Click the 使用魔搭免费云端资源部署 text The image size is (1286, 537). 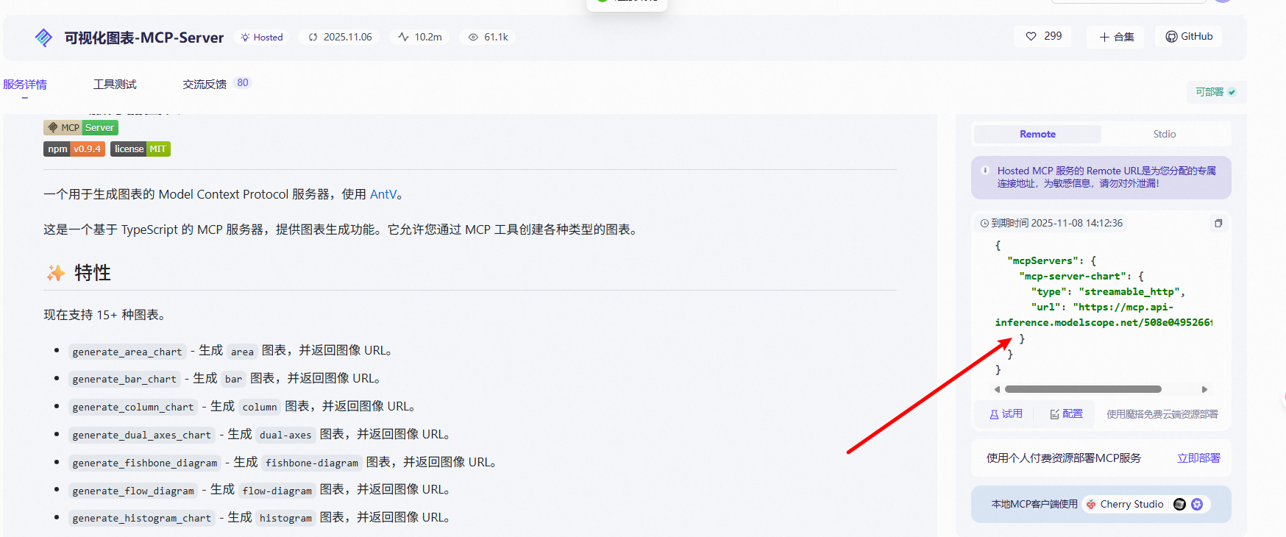(1162, 414)
